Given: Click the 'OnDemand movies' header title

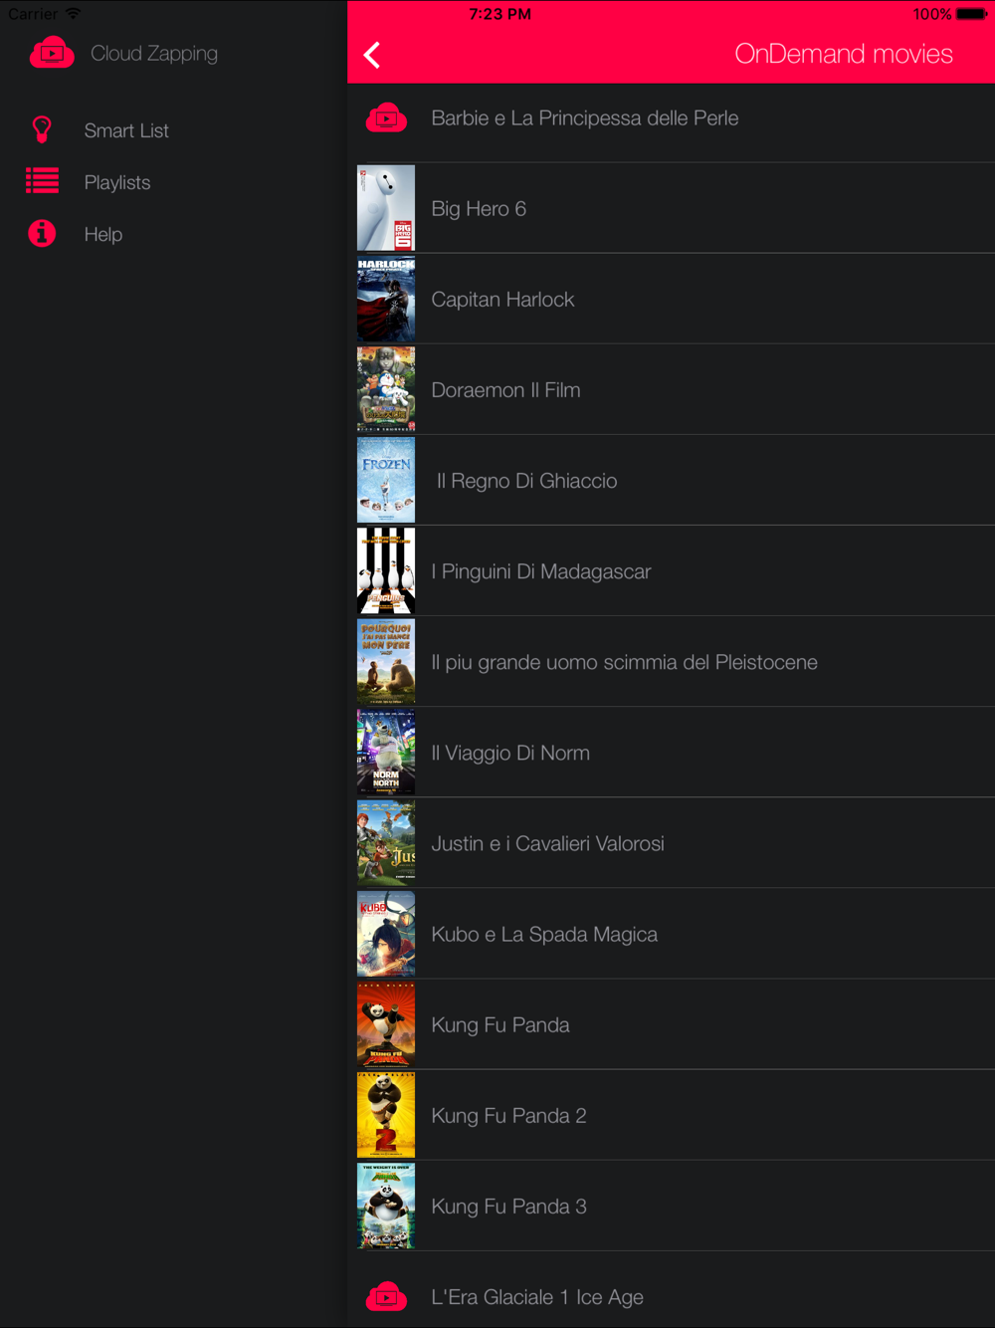Looking at the screenshot, I should pos(844,54).
